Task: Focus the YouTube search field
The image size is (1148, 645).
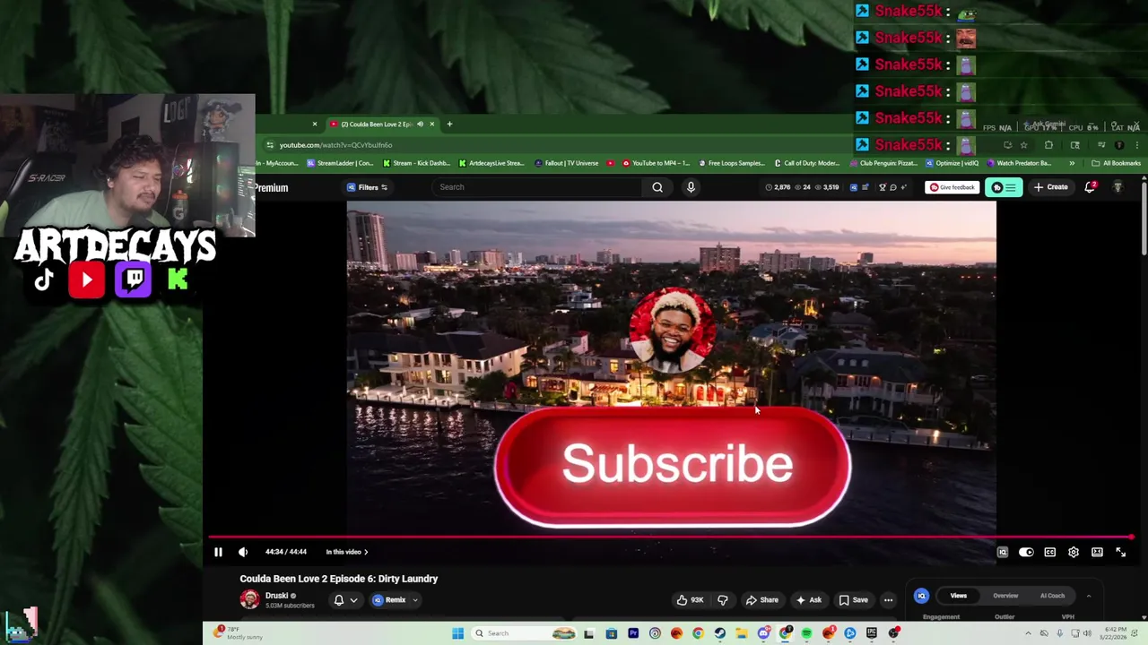Action: tap(536, 187)
